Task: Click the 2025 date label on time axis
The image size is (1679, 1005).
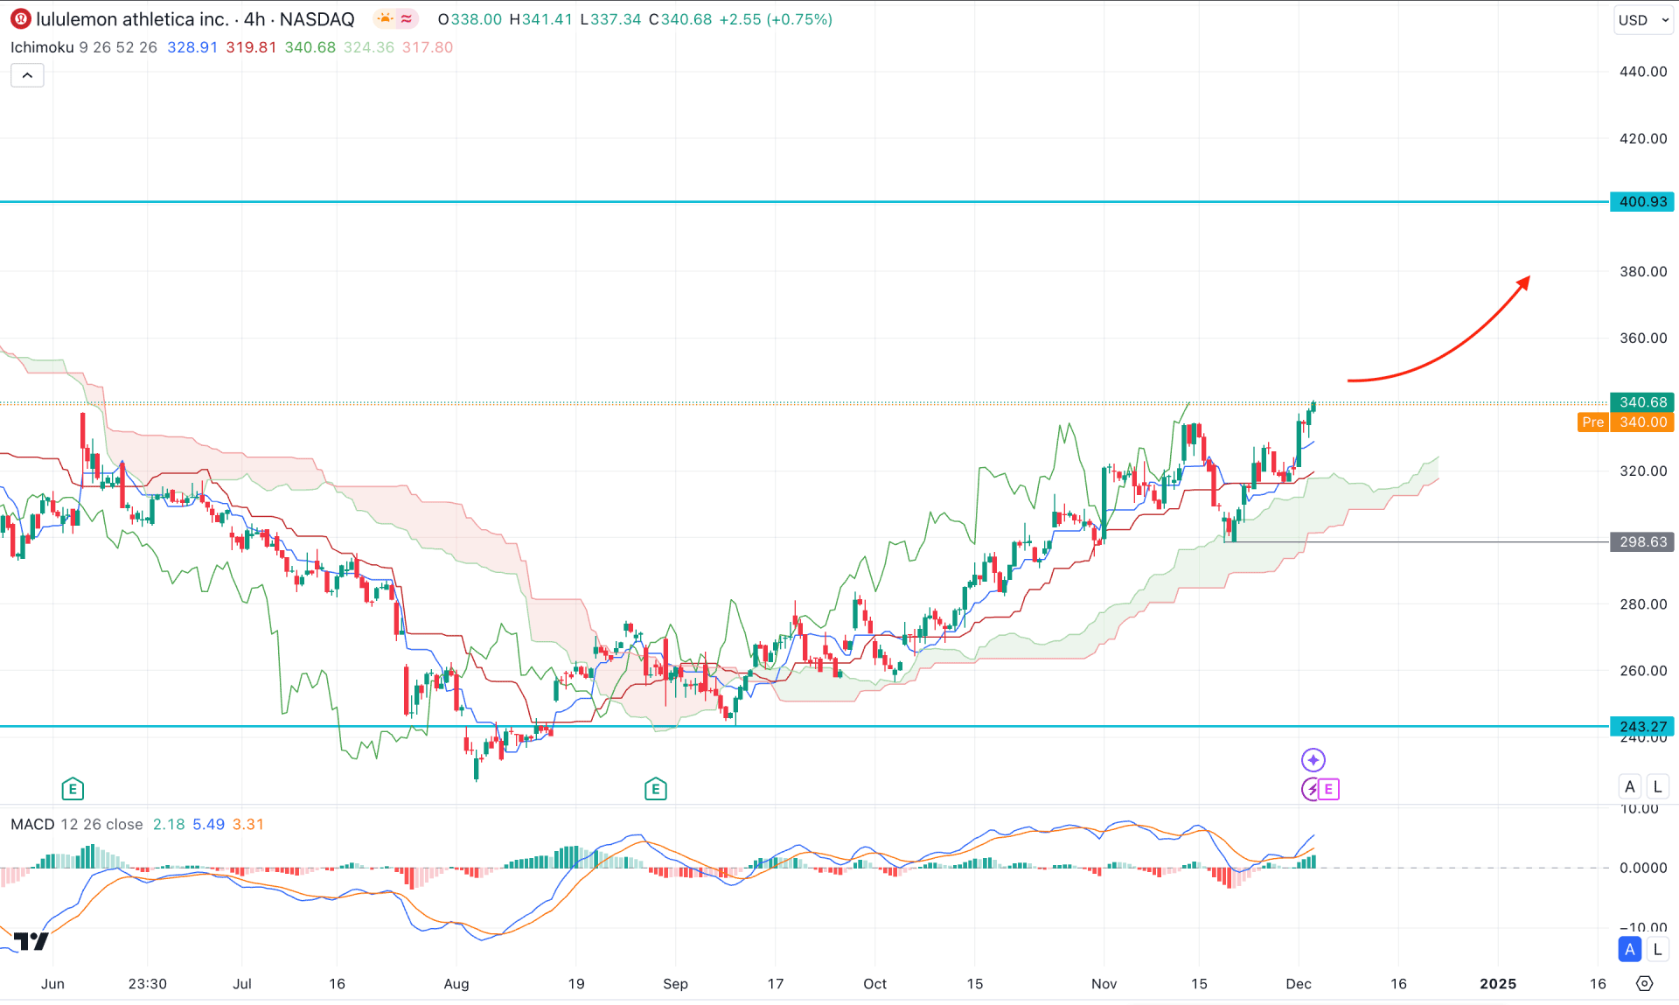Action: (x=1498, y=983)
